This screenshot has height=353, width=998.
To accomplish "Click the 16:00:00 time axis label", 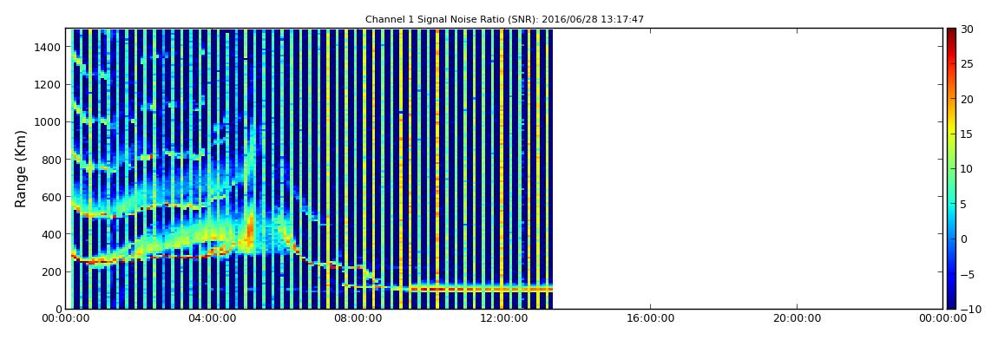I will 651,319.
